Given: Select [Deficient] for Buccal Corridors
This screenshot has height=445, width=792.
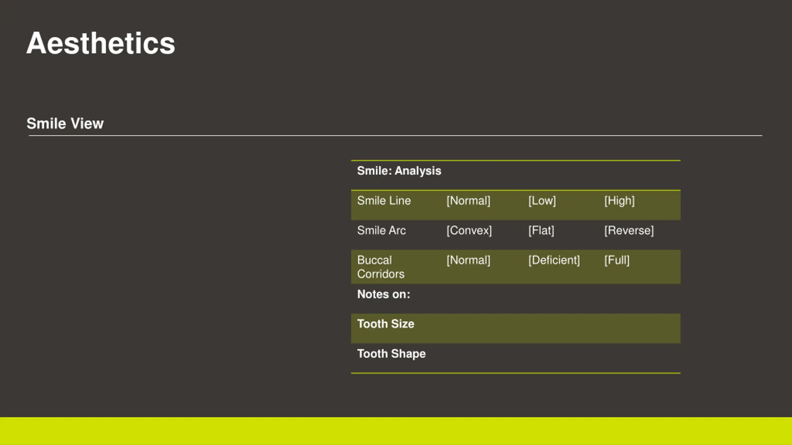Looking at the screenshot, I should point(554,260).
